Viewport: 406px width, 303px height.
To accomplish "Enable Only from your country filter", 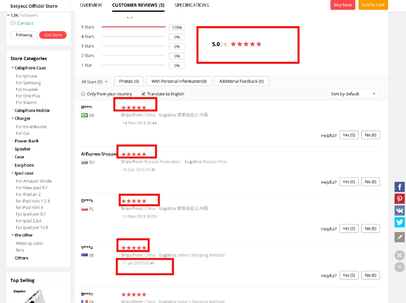I will pyautogui.click(x=83, y=94).
